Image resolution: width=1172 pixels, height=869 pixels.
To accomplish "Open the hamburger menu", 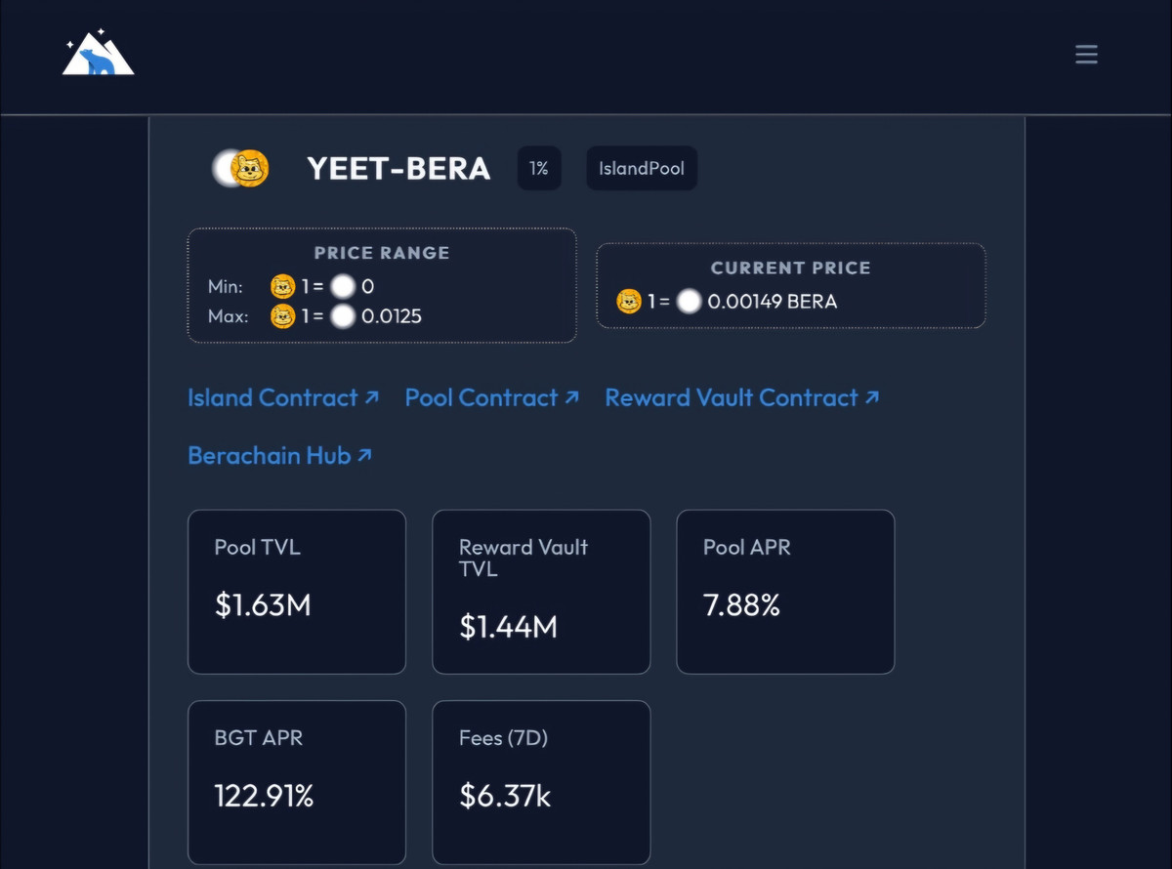I will click(1086, 55).
